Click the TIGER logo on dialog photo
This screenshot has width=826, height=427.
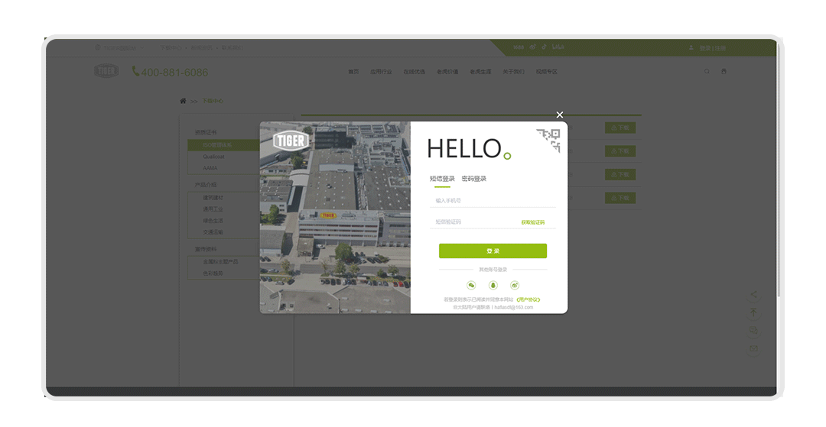tap(291, 140)
